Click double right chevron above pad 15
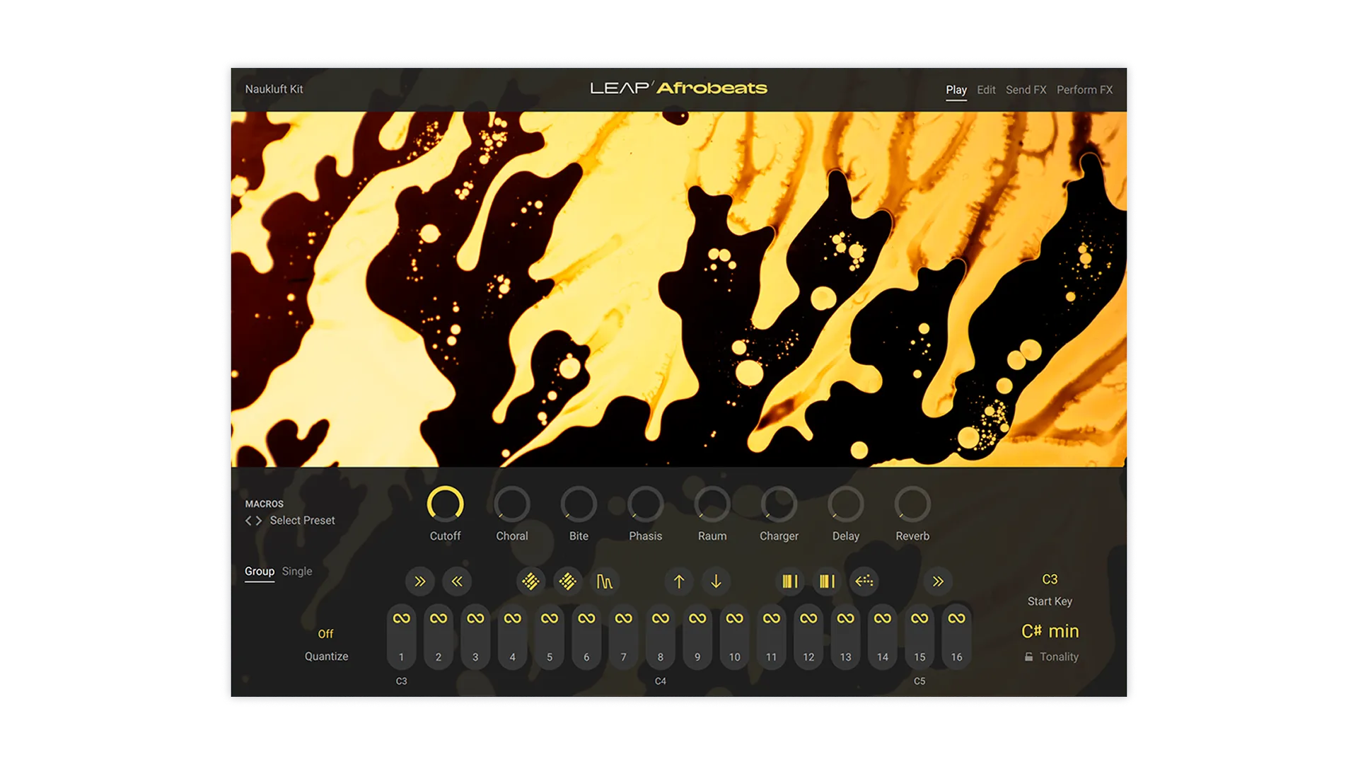 pos(938,581)
